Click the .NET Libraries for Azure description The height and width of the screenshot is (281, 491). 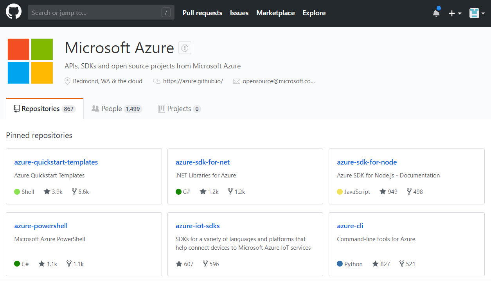[x=206, y=175]
